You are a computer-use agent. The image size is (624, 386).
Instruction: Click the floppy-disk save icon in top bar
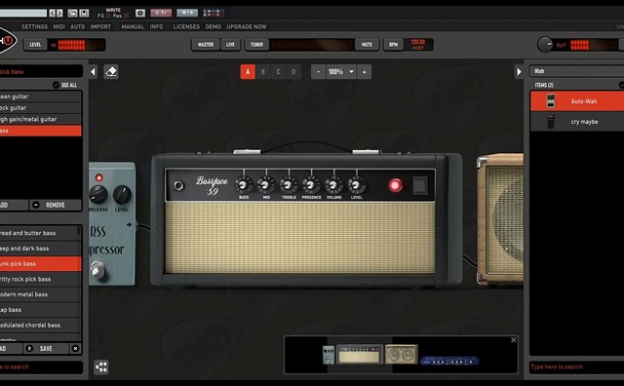coord(84,13)
